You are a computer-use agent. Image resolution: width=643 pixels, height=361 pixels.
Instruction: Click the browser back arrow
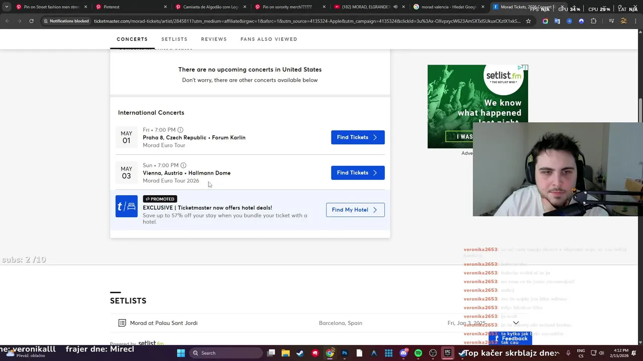point(7,21)
